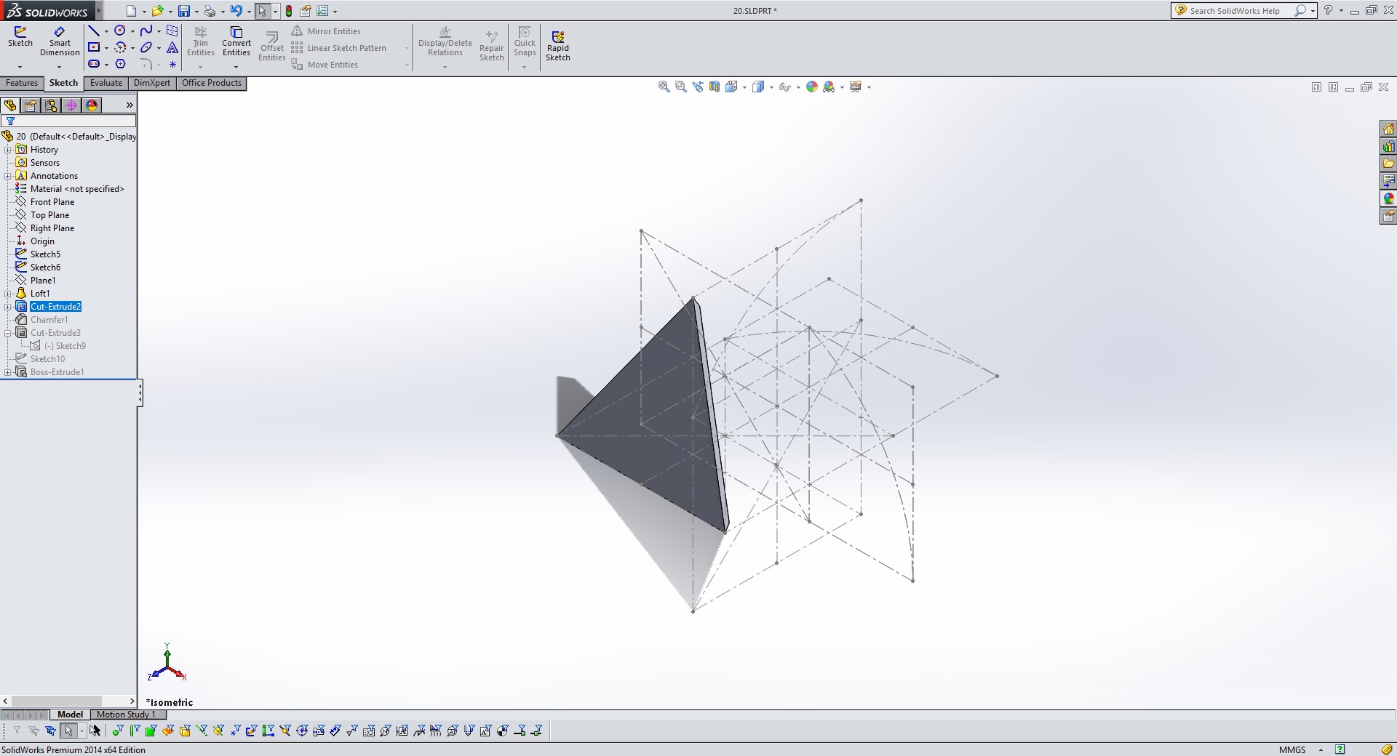This screenshot has width=1397, height=756.
Task: Expand FeatureManager tabs with double chevron
Action: pyautogui.click(x=130, y=105)
